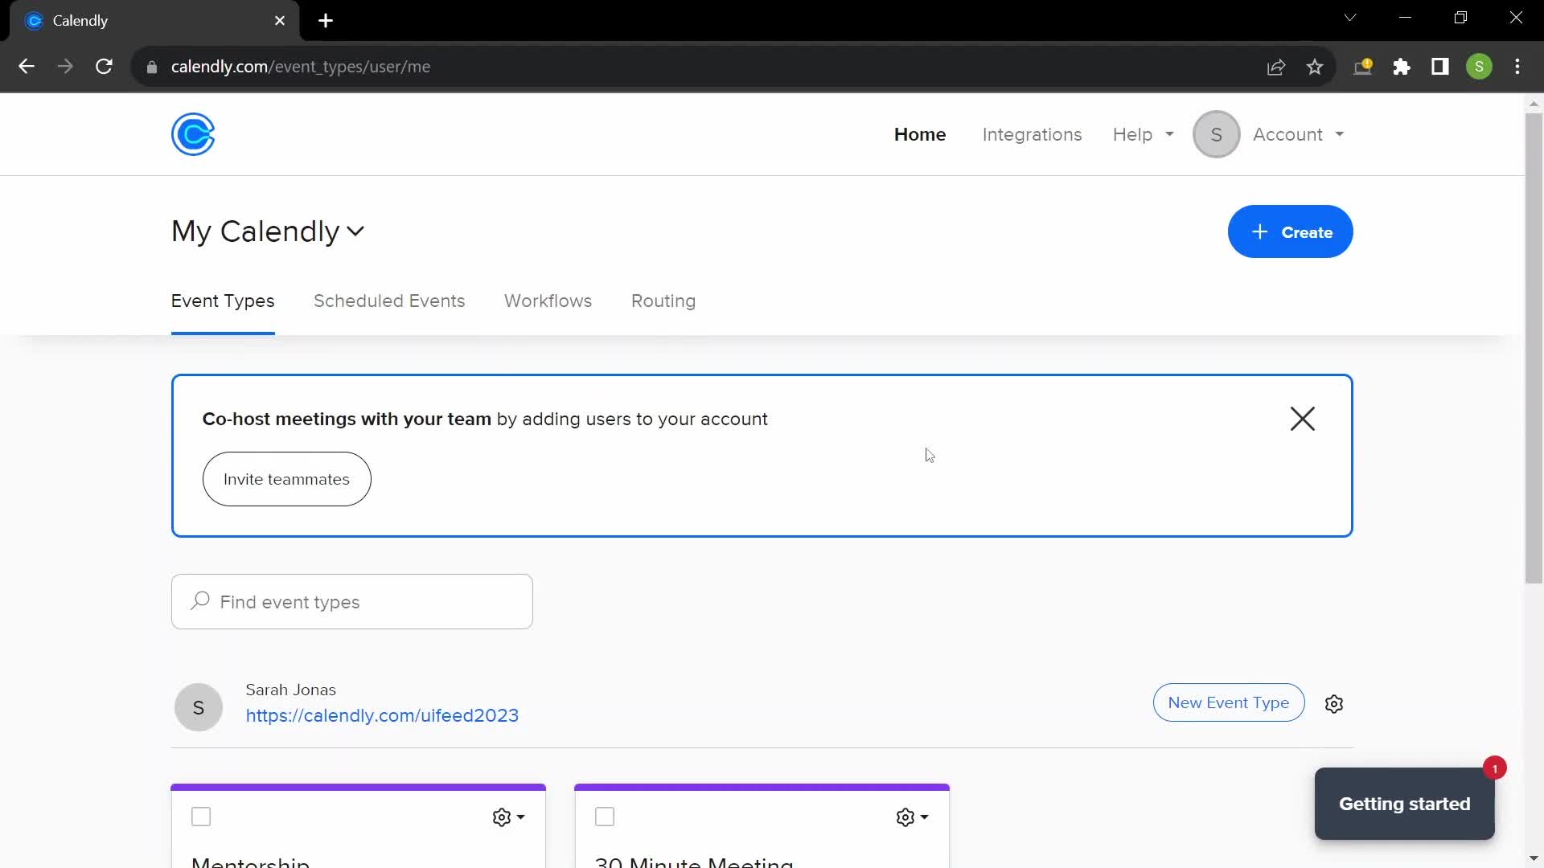Image resolution: width=1544 pixels, height=868 pixels.
Task: Click inside the Find event types search field
Action: 351,601
